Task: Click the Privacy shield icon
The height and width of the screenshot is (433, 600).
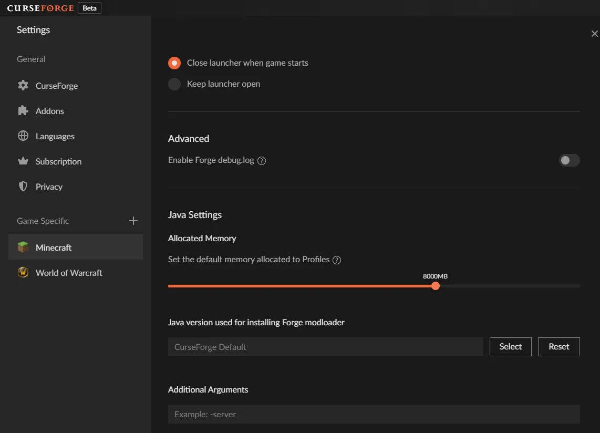Action: coord(23,187)
